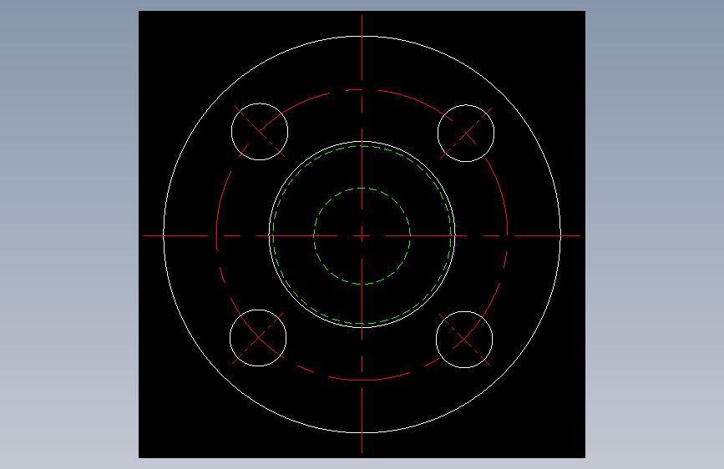Select the lower-left white bolt hole circle

[258, 338]
